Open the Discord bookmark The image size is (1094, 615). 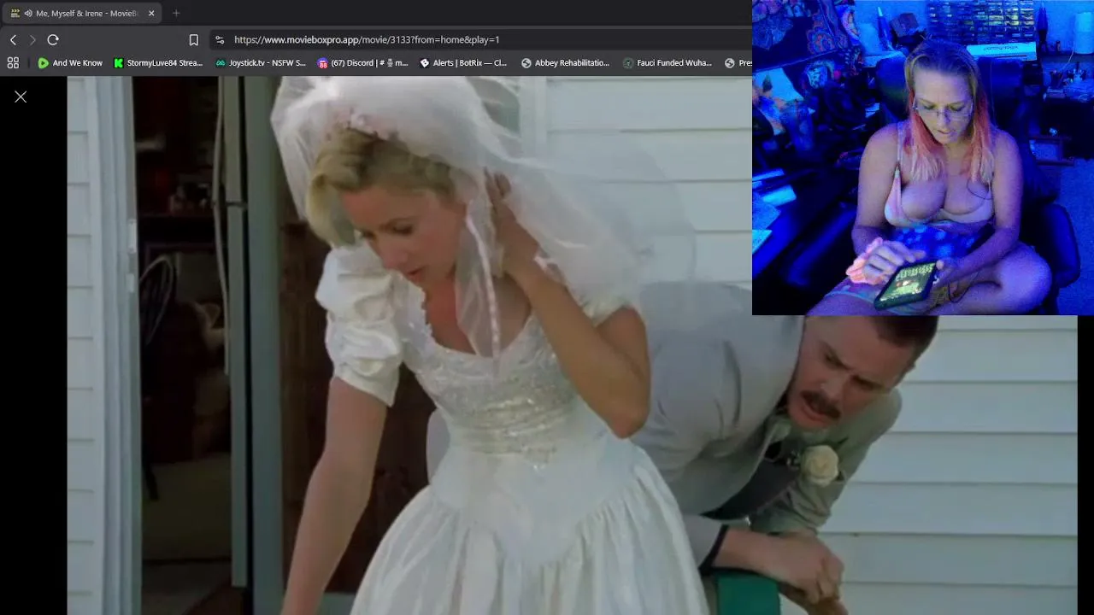[x=362, y=63]
